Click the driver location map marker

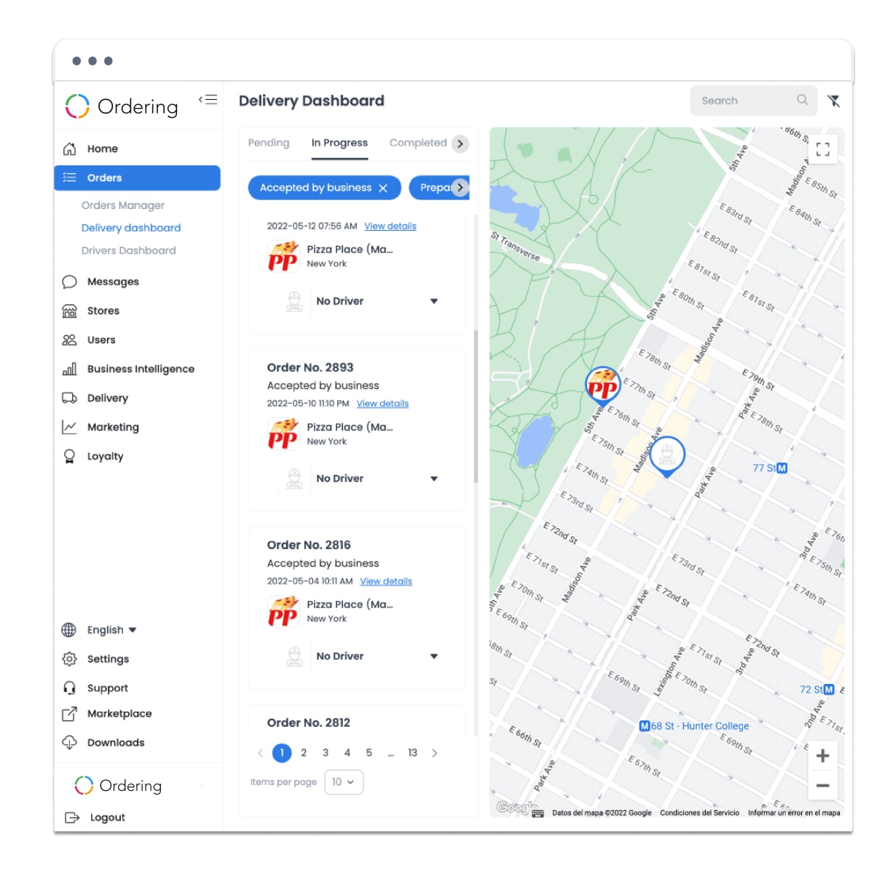tap(667, 457)
